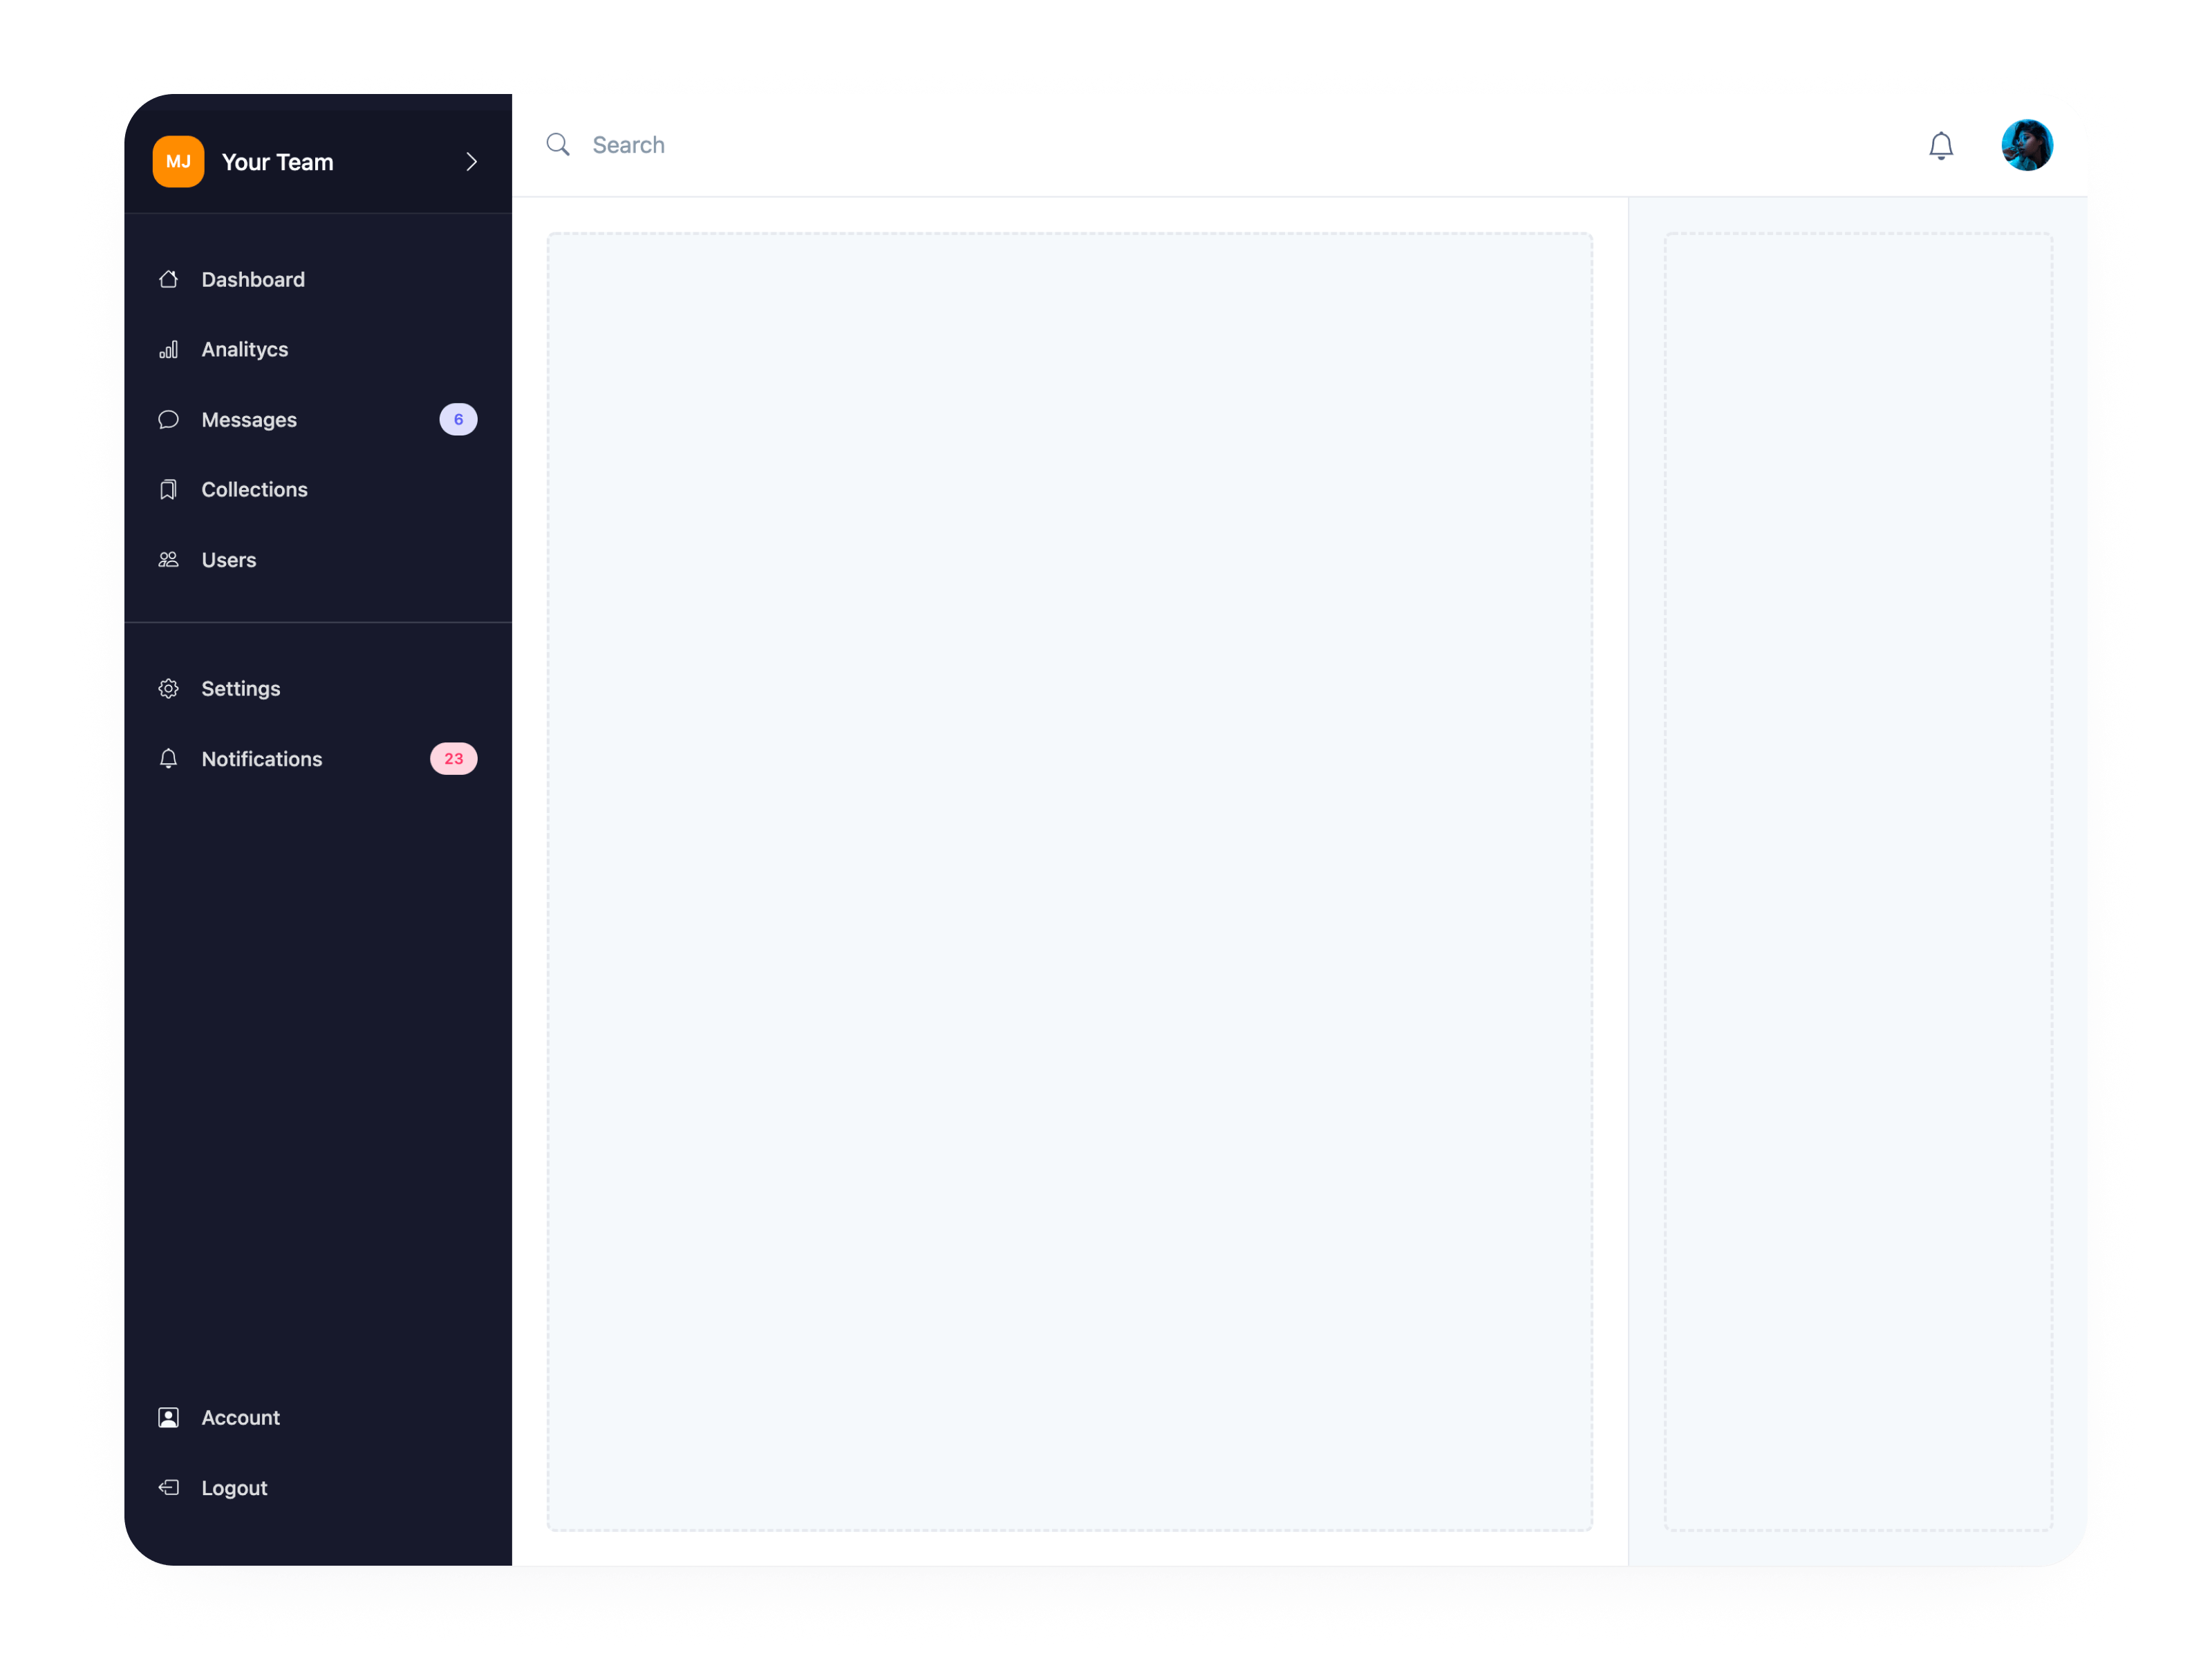Select the Messages chat icon
The image size is (2212, 1659).
tap(167, 418)
